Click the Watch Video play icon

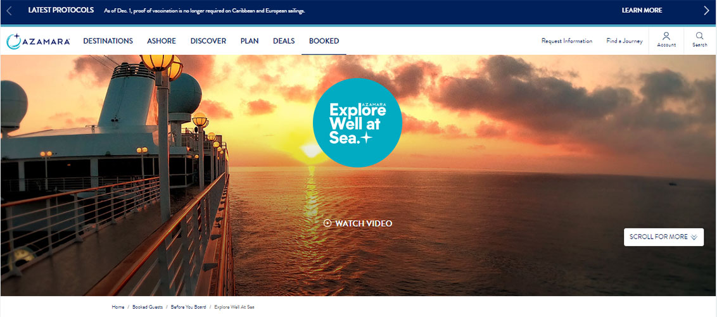[x=327, y=223]
